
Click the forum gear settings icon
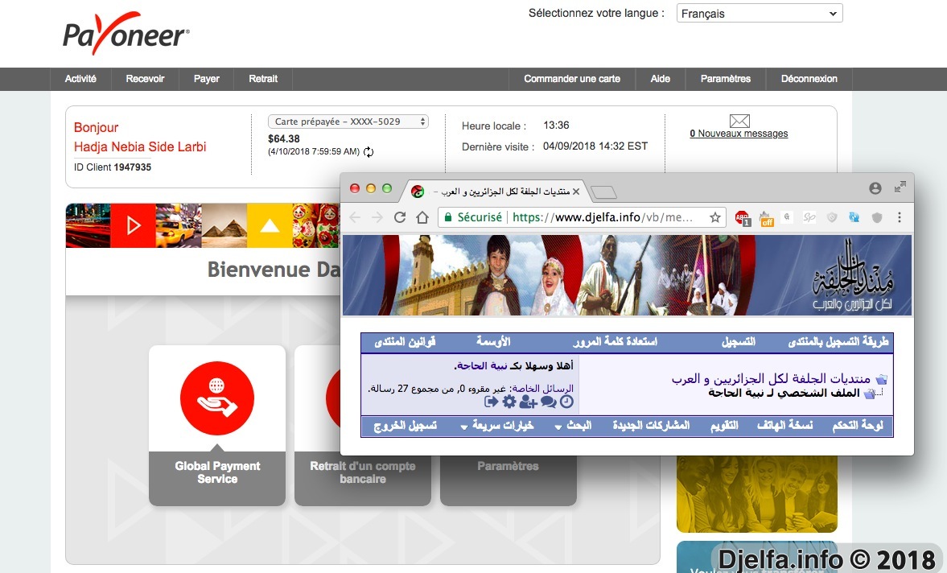(509, 402)
